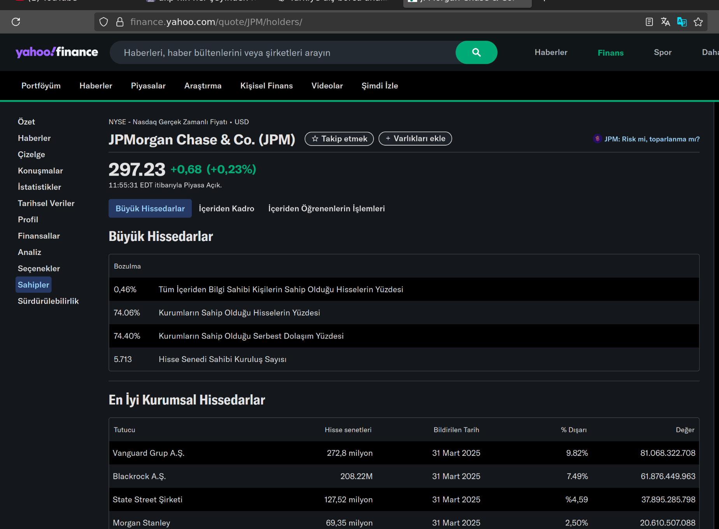
Task: Open the blue translation extension icon
Action: click(x=682, y=22)
